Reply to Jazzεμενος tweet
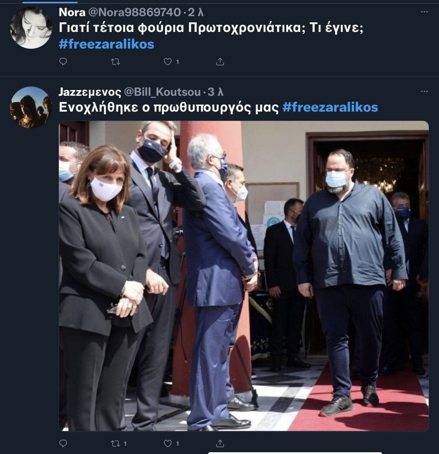 63,443
